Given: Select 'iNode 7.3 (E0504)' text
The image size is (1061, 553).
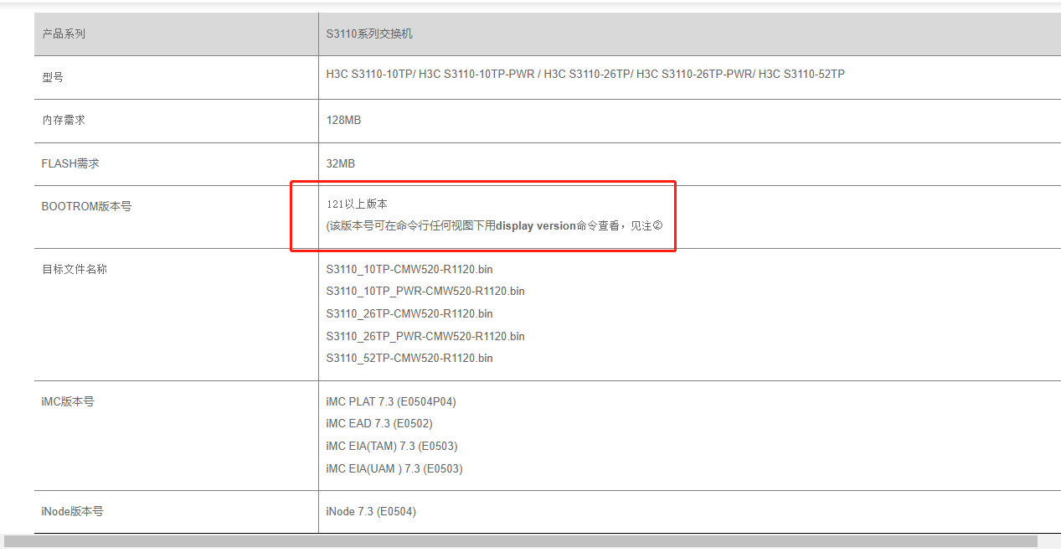Looking at the screenshot, I should [x=371, y=512].
